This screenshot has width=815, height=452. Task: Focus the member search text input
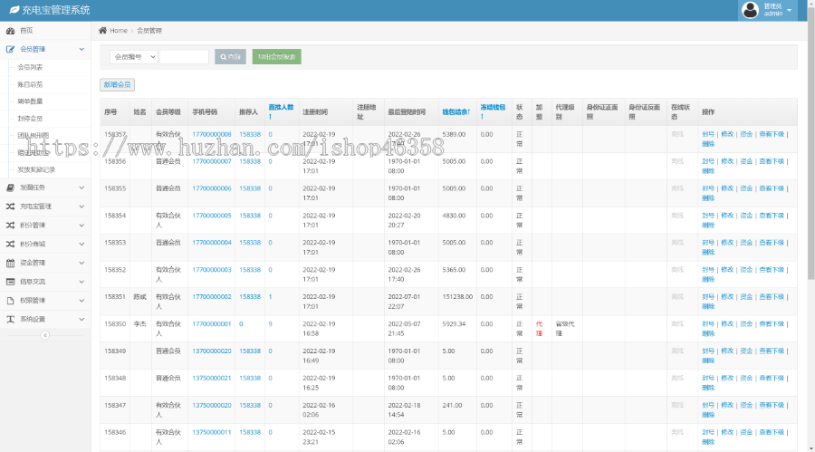tap(184, 57)
